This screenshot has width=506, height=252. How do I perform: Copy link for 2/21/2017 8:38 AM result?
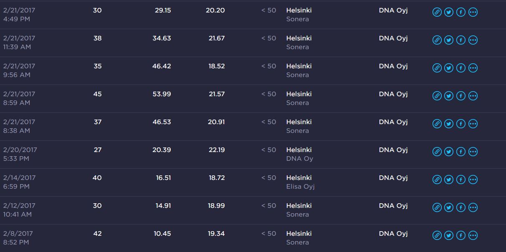tap(437, 124)
